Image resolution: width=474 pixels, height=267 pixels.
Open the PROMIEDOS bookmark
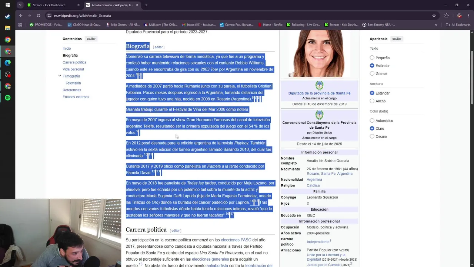[46, 25]
